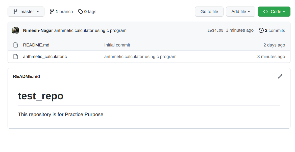
Task: Open the master branch dropdown
Action: pos(26,12)
